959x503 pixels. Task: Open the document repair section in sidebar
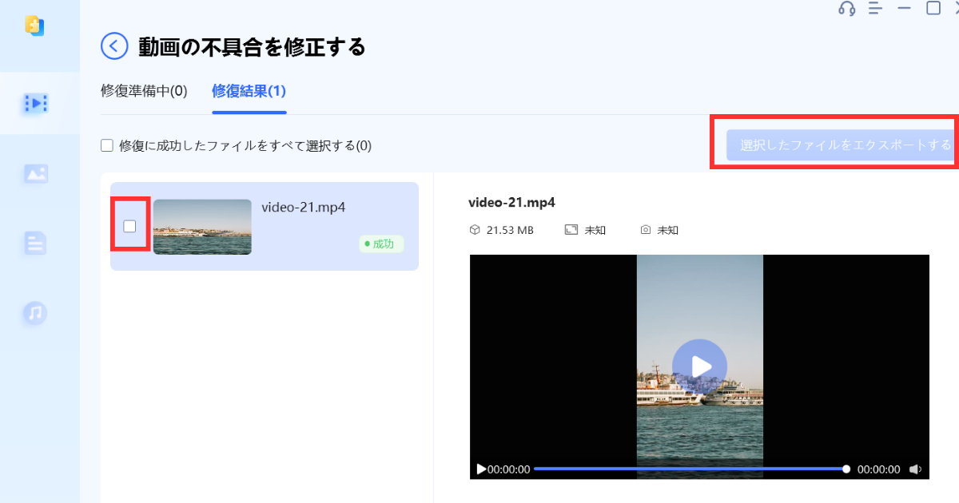coord(36,243)
